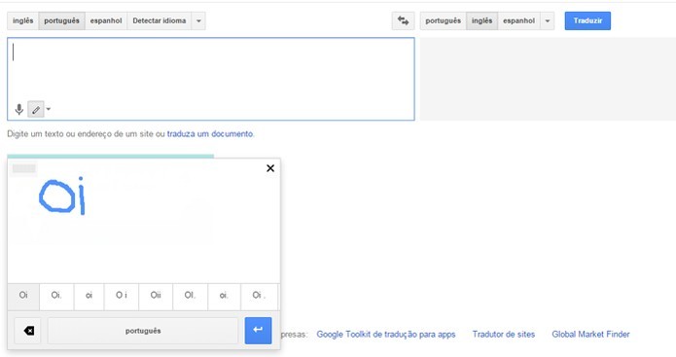Open the traduza um documento link
The width and height of the screenshot is (676, 357).
[x=210, y=133]
